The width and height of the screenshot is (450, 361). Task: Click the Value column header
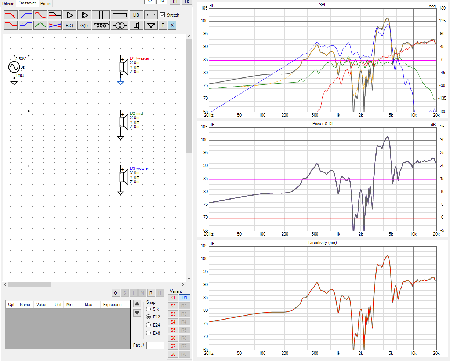pyautogui.click(x=41, y=305)
